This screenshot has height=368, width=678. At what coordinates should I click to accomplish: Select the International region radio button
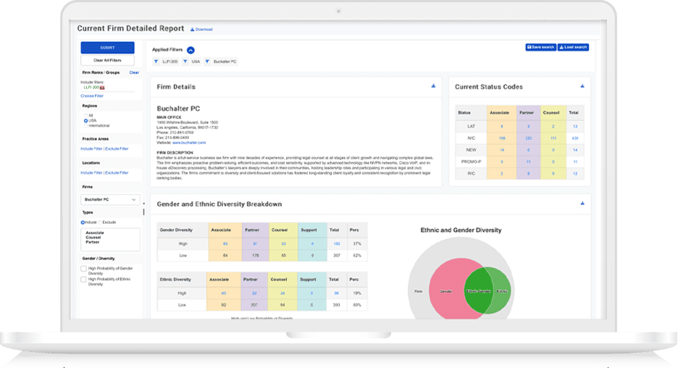(x=85, y=125)
